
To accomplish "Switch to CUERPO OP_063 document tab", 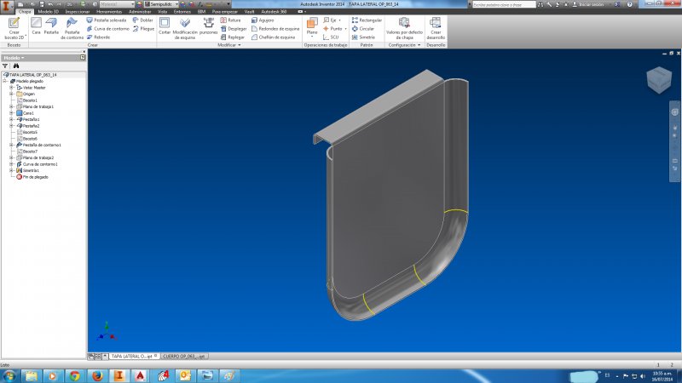I will [184, 356].
